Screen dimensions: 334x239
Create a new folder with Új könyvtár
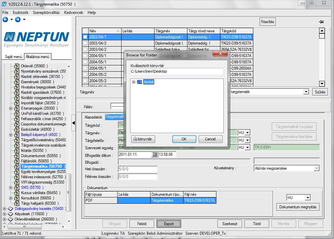pos(143,139)
